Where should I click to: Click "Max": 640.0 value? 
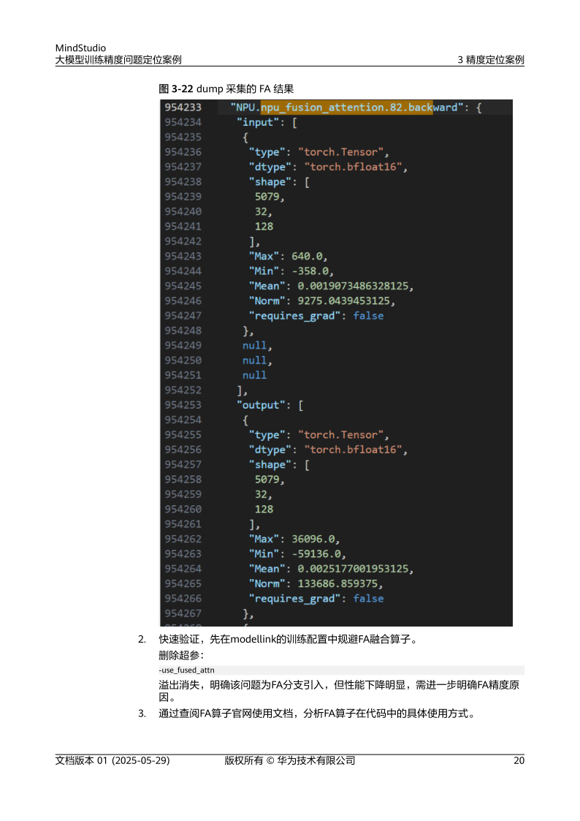tap(288, 257)
